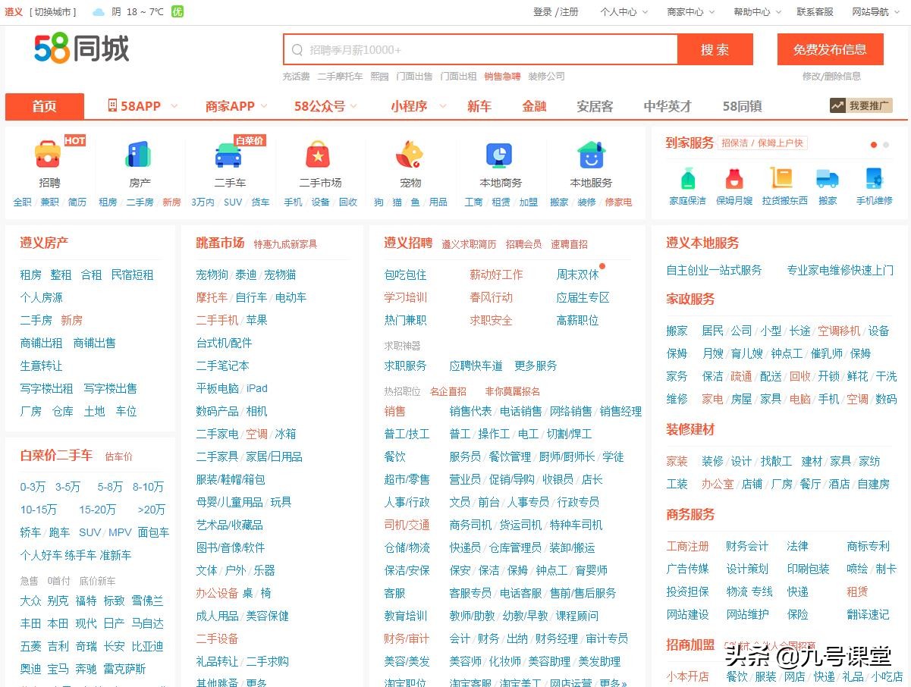Open the 招聘 briefcase icon
The image size is (911, 687).
(48, 154)
